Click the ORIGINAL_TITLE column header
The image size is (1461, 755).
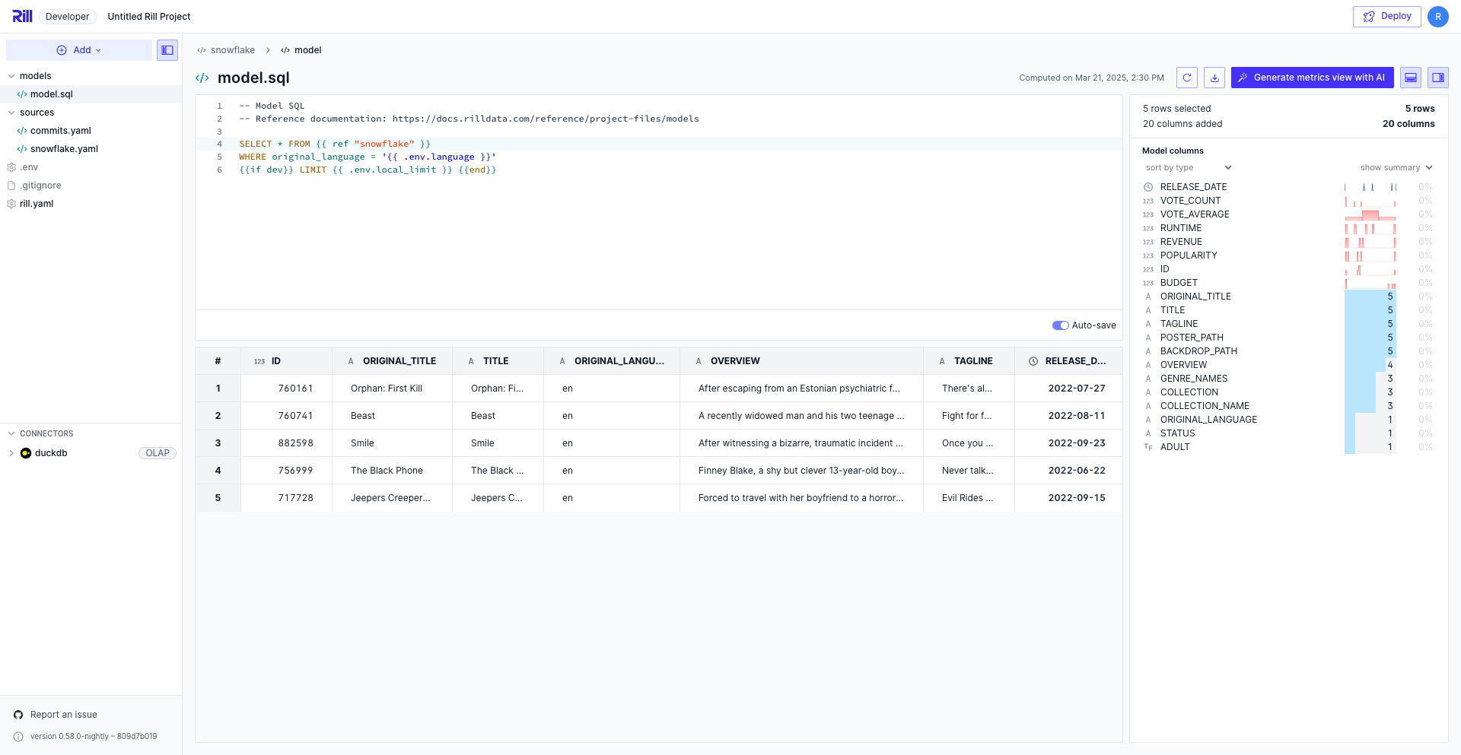tap(399, 361)
